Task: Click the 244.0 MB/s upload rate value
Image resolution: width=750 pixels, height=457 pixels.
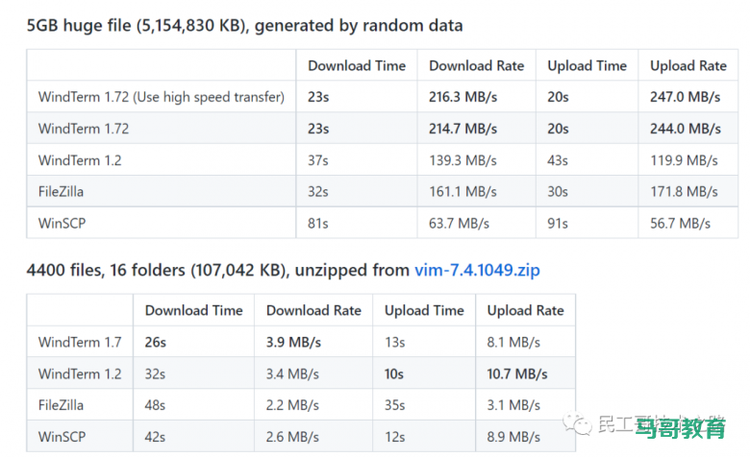Action: [x=686, y=129]
